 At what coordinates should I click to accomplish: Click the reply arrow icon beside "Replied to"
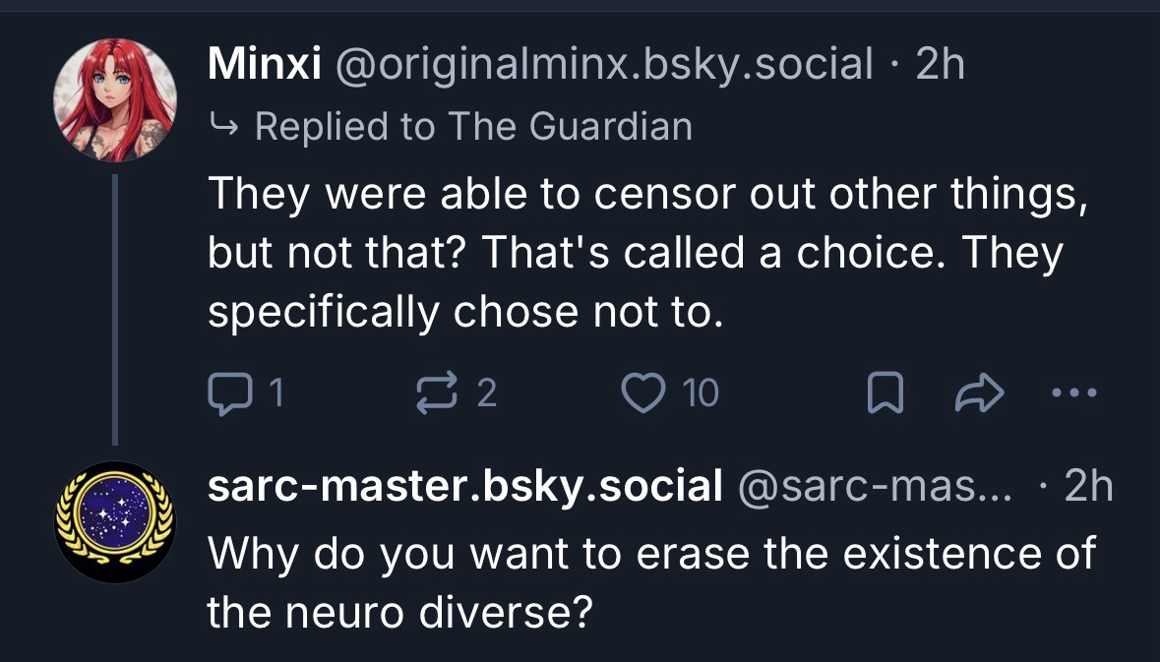point(224,126)
